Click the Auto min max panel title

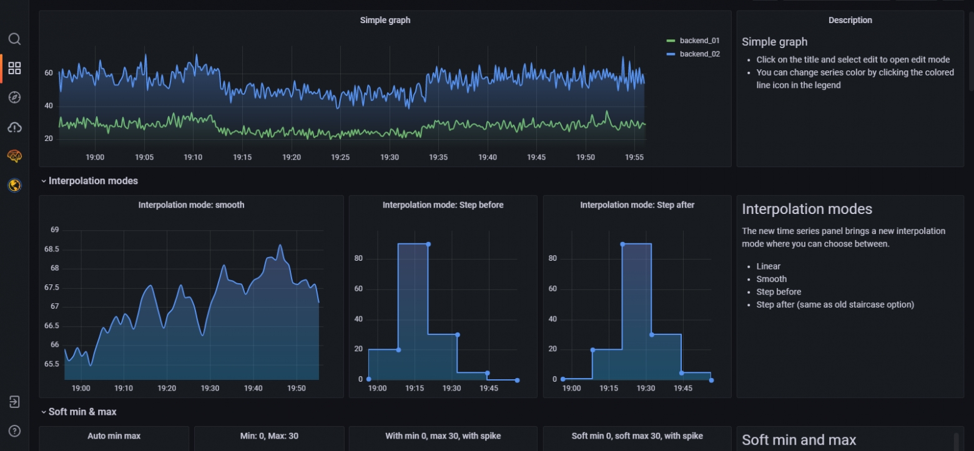[x=114, y=436]
